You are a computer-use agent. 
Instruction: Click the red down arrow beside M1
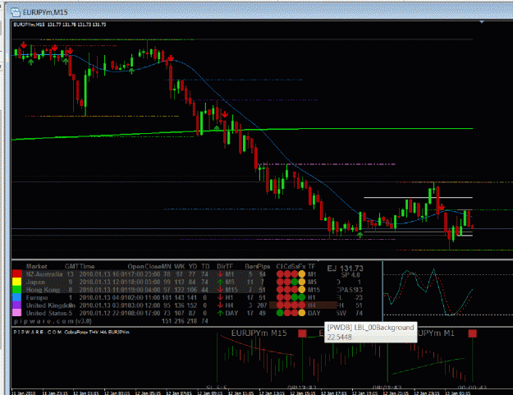tap(221, 274)
